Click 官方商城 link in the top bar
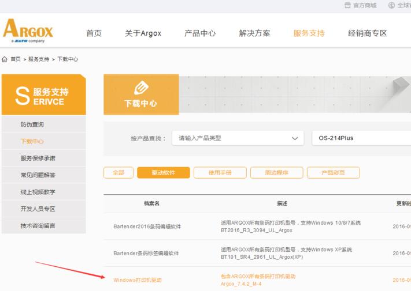The height and width of the screenshot is (291, 411). tap(365, 5)
